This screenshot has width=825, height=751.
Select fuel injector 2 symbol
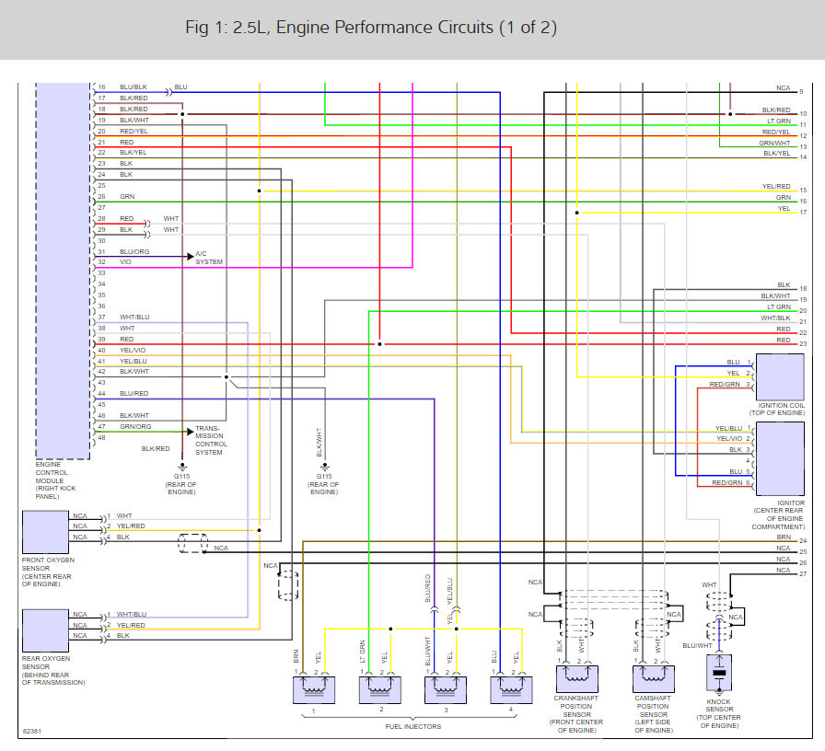click(380, 689)
